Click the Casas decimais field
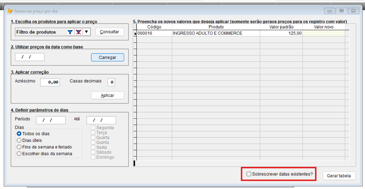Image resolution: width=365 pixels, height=189 pixels. click(111, 82)
